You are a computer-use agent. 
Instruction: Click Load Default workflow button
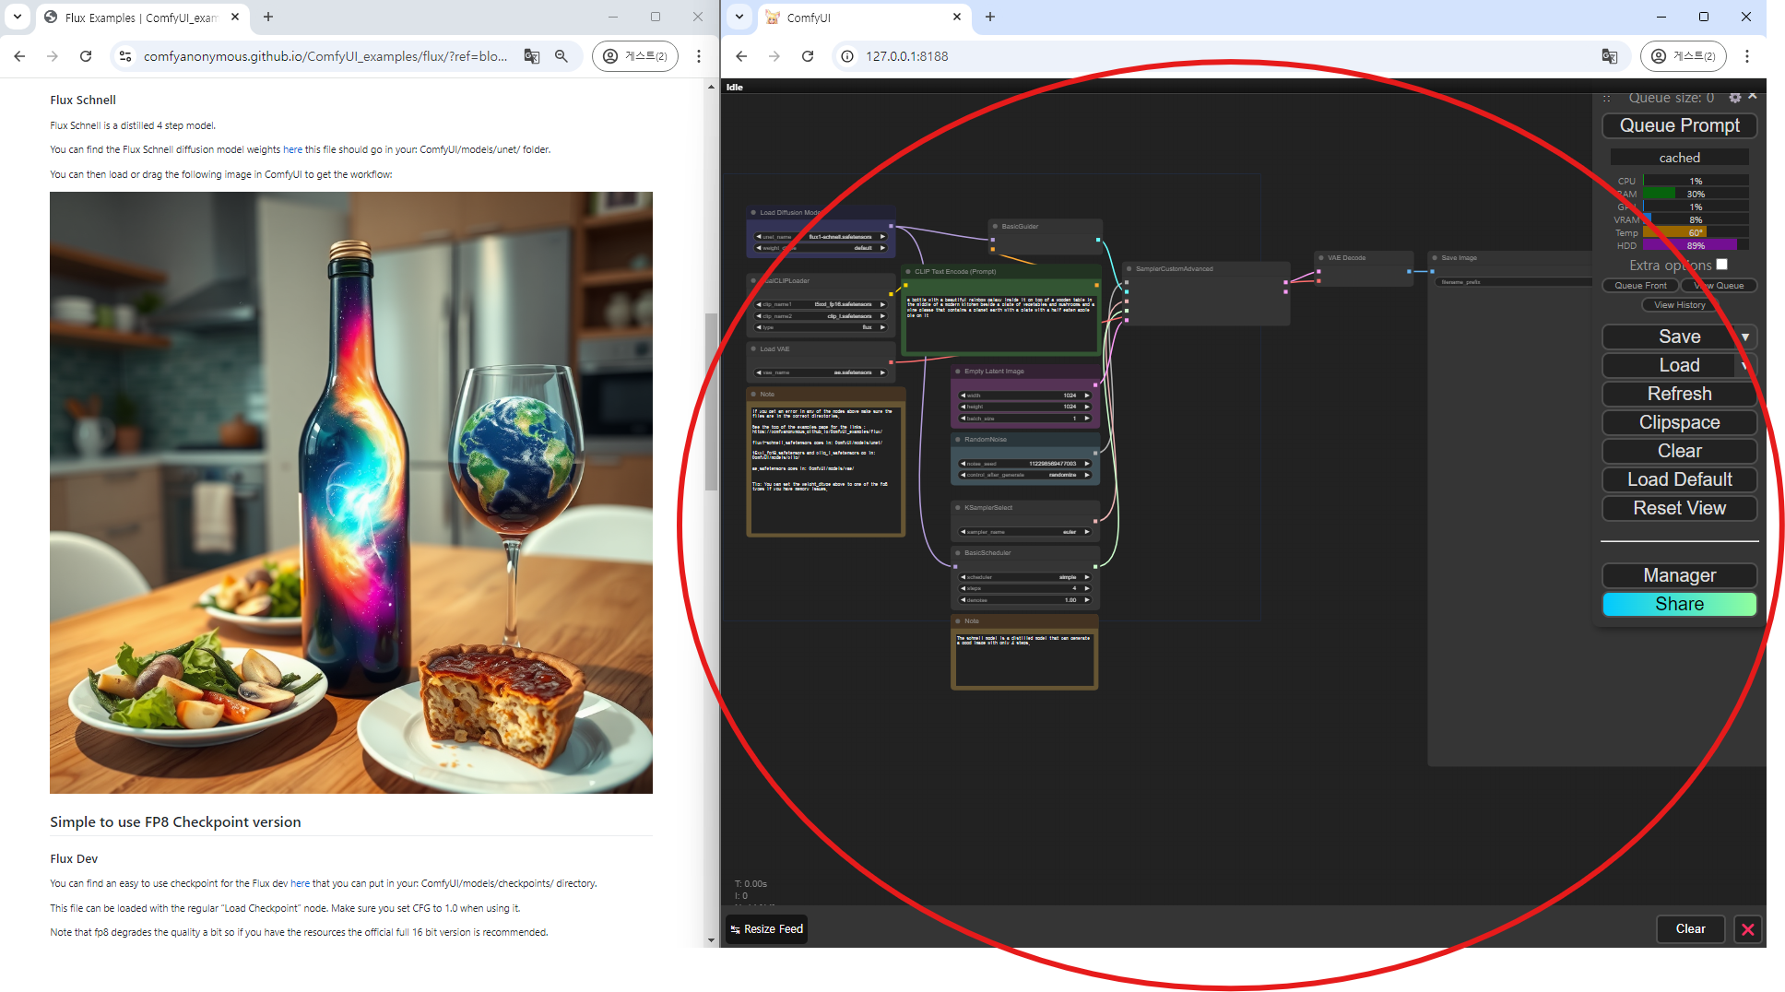point(1679,479)
